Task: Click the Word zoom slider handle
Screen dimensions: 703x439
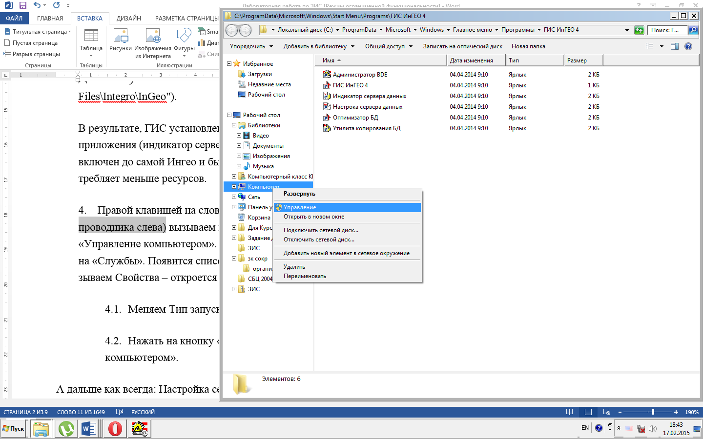Action: (x=653, y=412)
